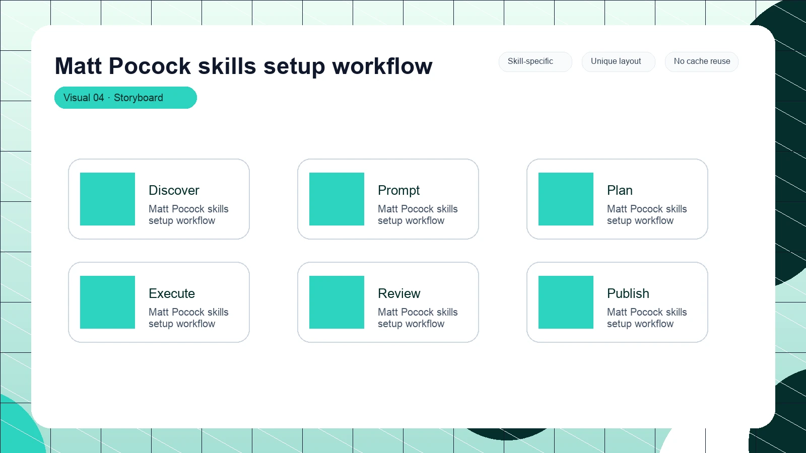Click the teal square in the Plan card
Image resolution: width=806 pixels, height=453 pixels.
[566, 199]
